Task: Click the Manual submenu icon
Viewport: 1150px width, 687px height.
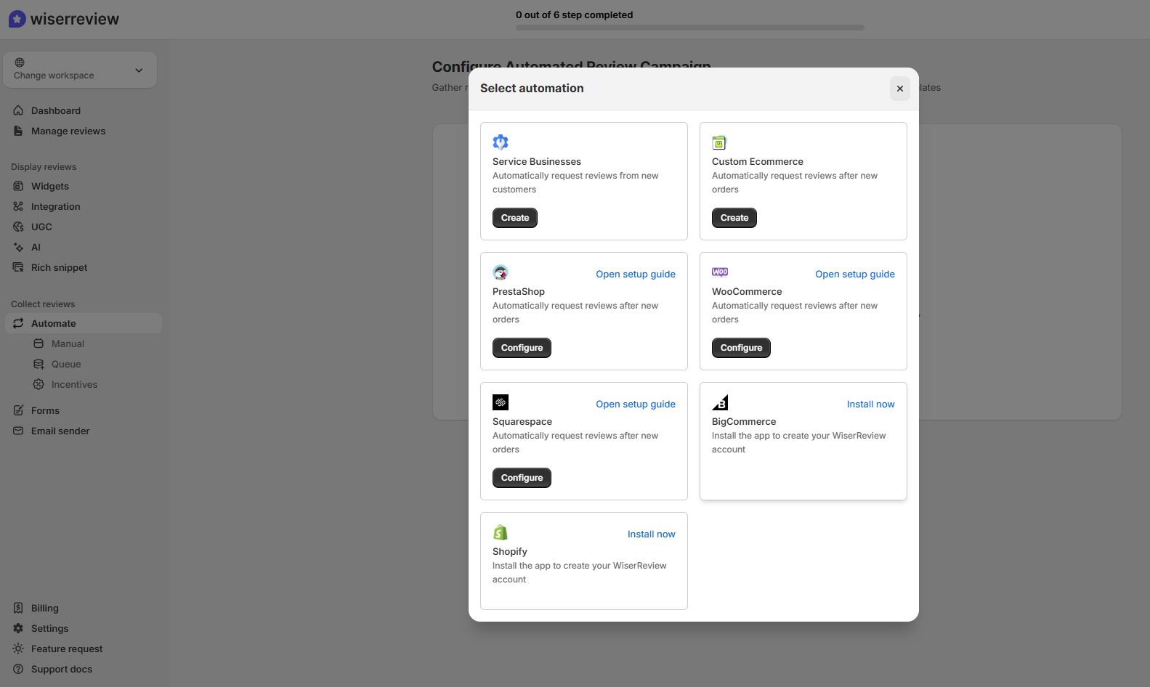Action: (x=39, y=343)
